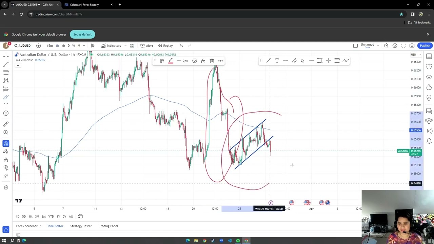Create an Alert
Viewport: 434px width, 244px height.
[147, 46]
